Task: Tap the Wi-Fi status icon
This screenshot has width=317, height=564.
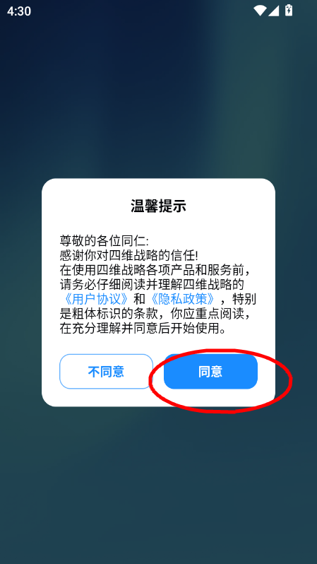Action: (260, 11)
